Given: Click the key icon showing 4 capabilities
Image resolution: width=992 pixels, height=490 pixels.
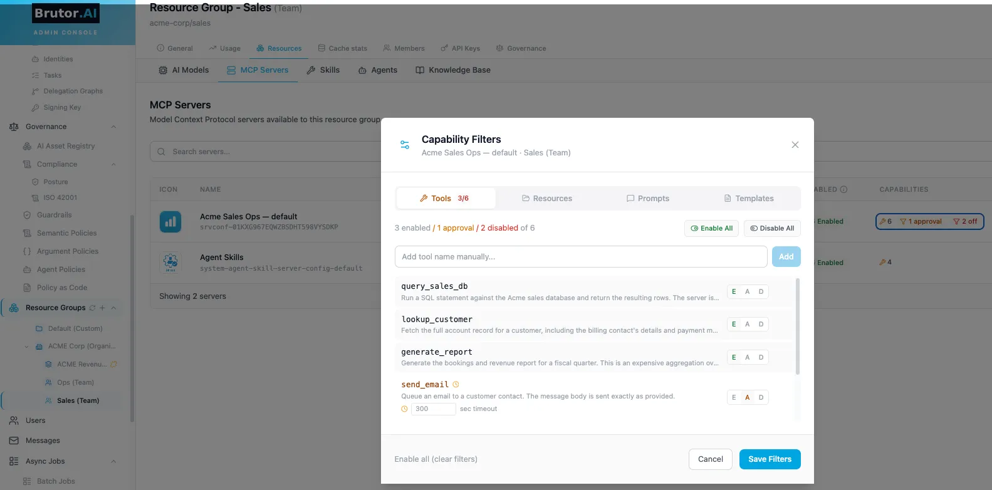Looking at the screenshot, I should pos(882,263).
